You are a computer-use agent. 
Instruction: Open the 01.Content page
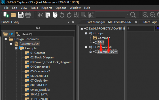(38, 53)
